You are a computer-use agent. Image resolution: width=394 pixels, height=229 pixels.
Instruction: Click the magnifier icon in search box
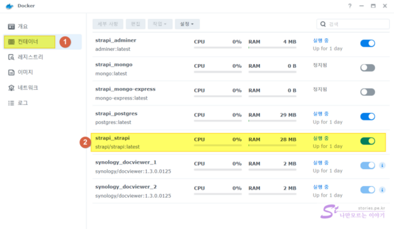tap(323, 24)
